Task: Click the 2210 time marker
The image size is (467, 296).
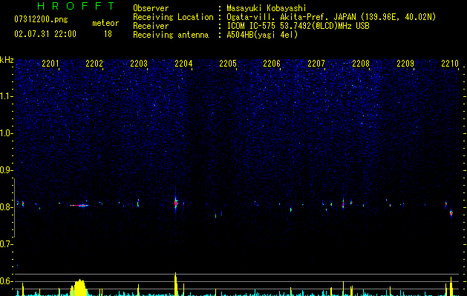Action: [x=450, y=63]
